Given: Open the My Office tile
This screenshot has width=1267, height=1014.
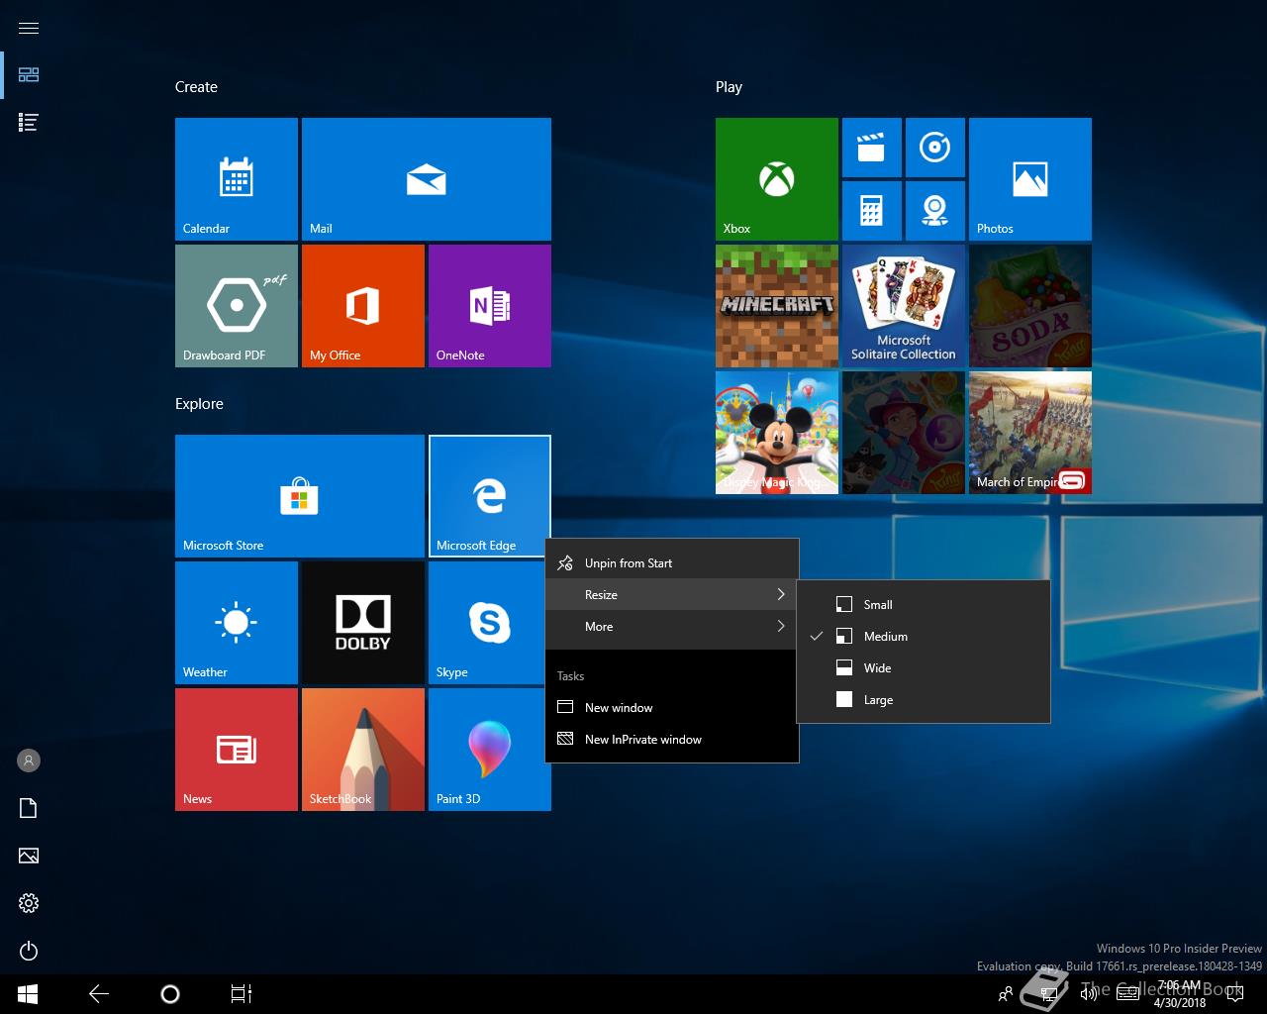Looking at the screenshot, I should tap(363, 306).
